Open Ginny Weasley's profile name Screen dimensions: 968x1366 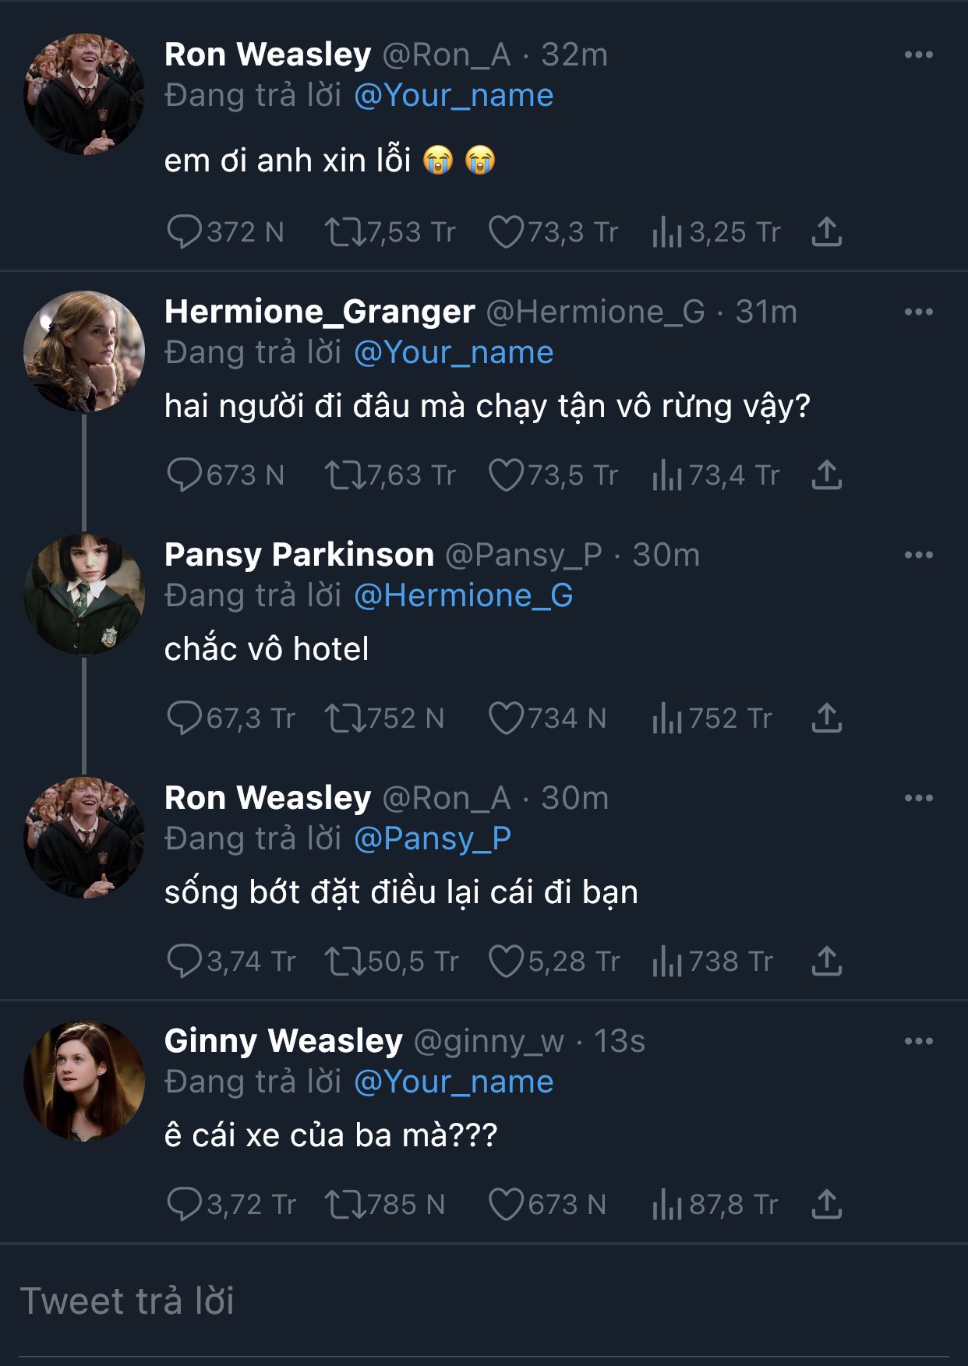[283, 1041]
